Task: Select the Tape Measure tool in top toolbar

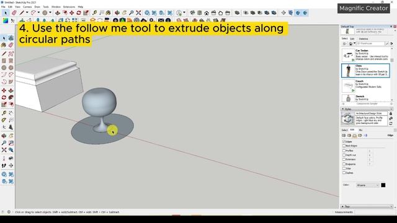Action: pyautogui.click(x=95, y=12)
